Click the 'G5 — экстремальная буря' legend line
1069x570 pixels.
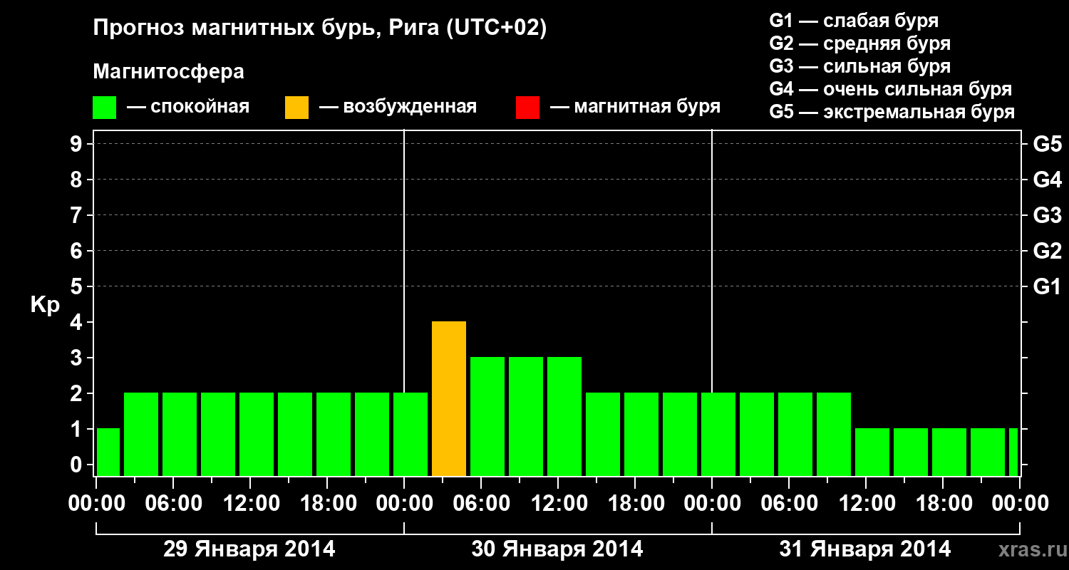pyautogui.click(x=892, y=112)
